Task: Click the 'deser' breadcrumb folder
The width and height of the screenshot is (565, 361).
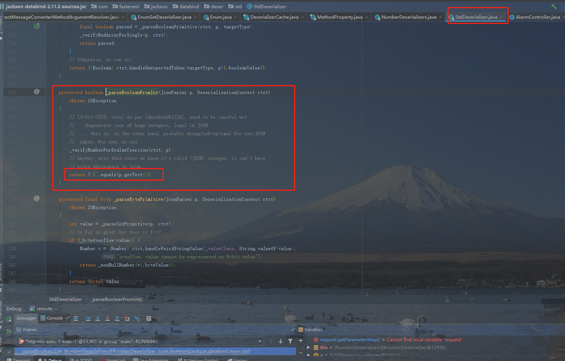Action: click(213, 6)
